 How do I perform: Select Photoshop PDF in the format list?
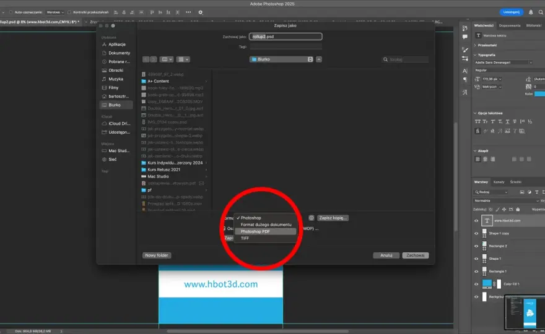266,231
